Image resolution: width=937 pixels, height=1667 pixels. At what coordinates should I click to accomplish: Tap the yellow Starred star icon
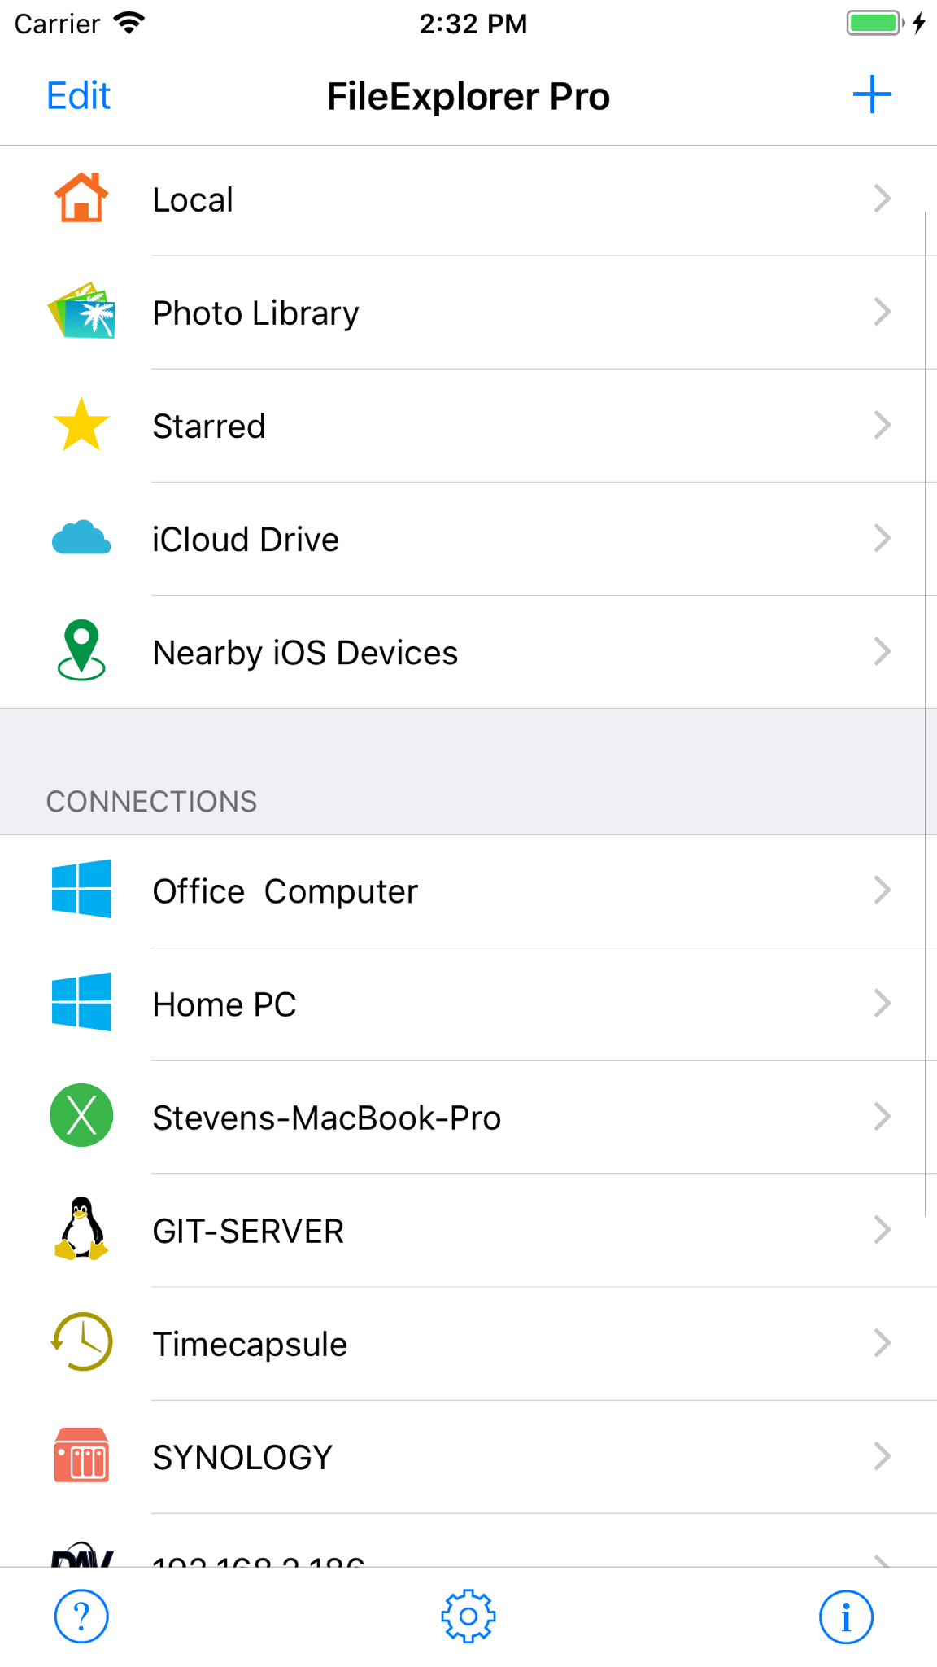coord(81,424)
